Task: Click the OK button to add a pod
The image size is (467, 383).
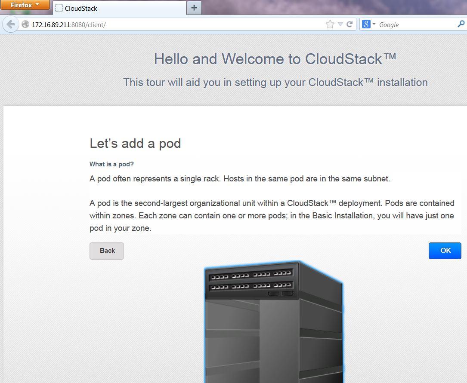Action: click(445, 251)
